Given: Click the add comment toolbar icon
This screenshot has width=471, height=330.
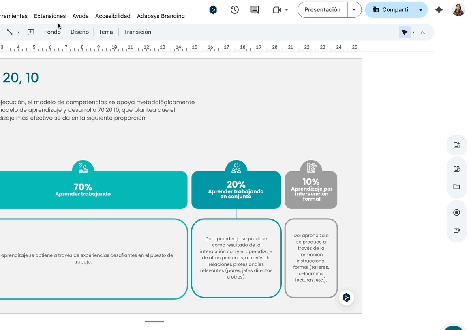Looking at the screenshot, I should 31,32.
